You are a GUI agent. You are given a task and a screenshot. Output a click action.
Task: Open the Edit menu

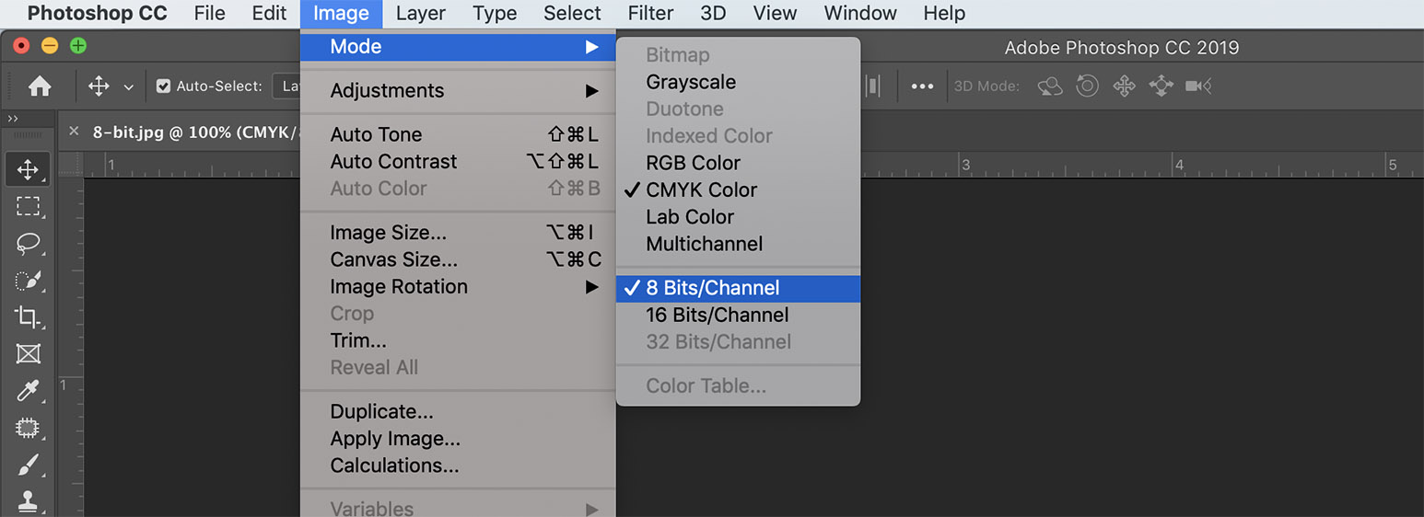(x=269, y=13)
